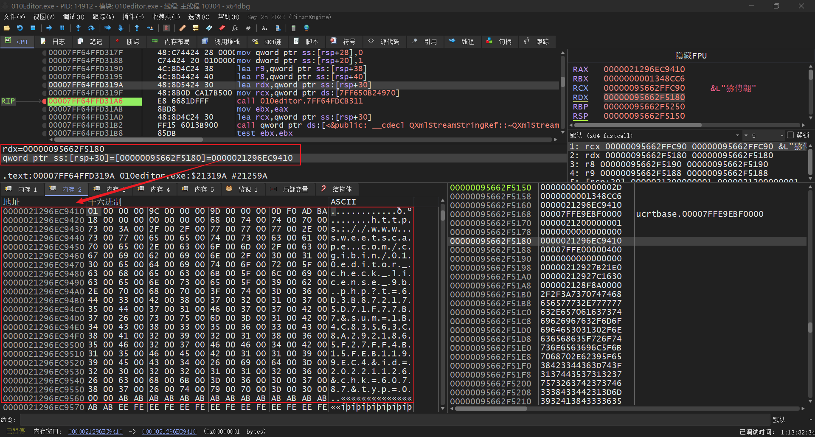Viewport: 815px width, 437px height.
Task: Open the calculator icon in toolbar
Action: point(293,28)
